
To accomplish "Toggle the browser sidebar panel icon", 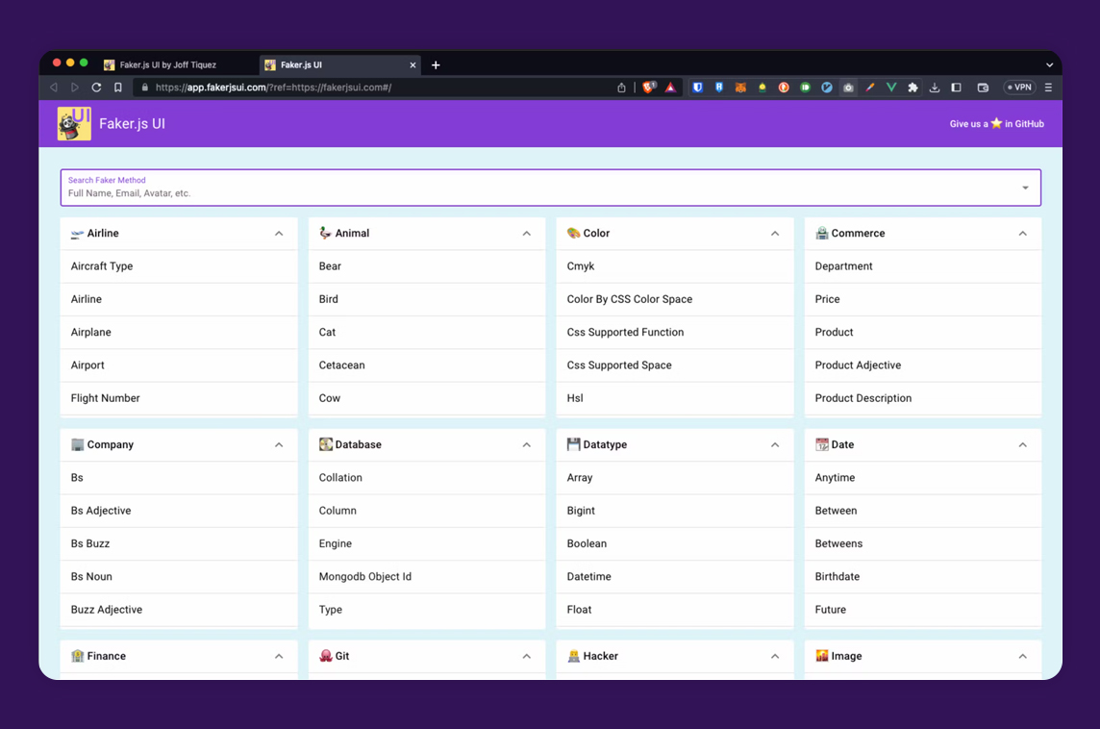I will pos(956,87).
